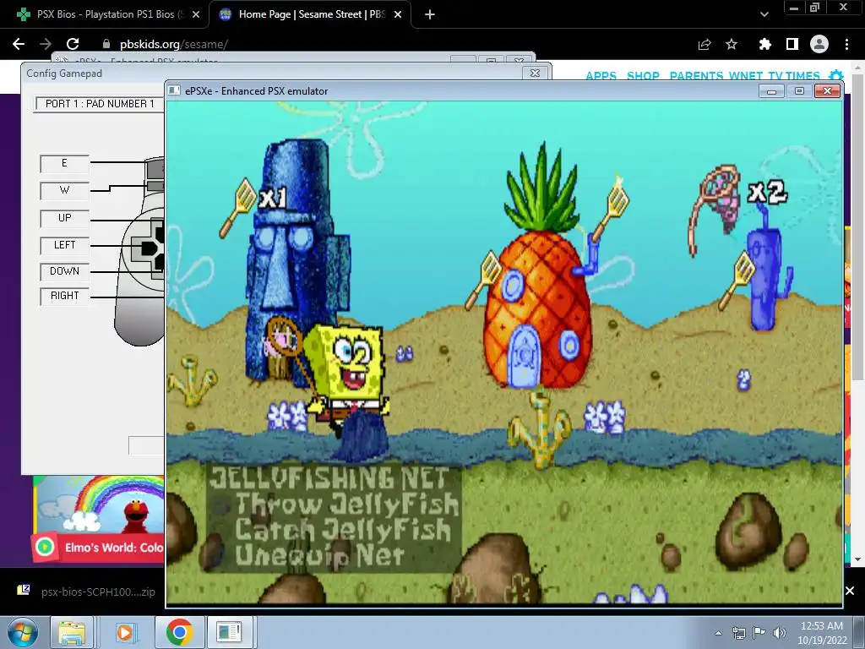Open WNET TV TIMES link
This screenshot has height=649, width=865.
774,75
